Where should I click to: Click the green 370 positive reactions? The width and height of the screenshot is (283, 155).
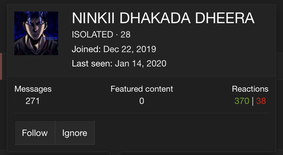(x=242, y=101)
